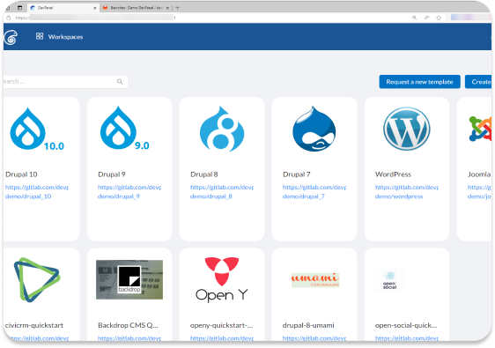Close the Branches GitLab browser tab

pos(167,8)
